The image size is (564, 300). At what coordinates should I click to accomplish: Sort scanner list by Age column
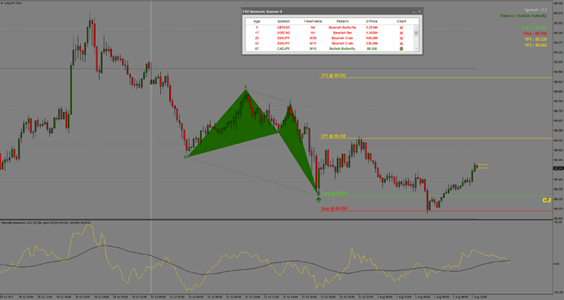pyautogui.click(x=257, y=21)
